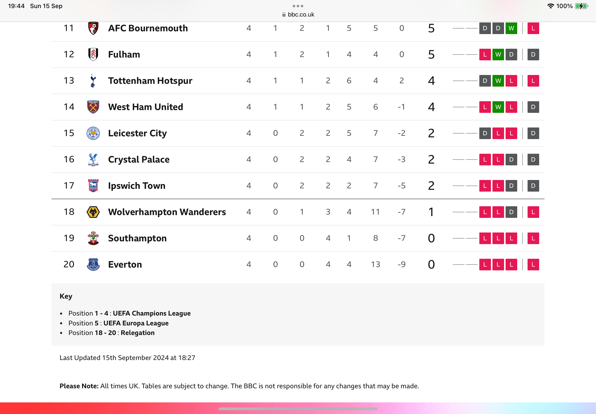Tap the Everton club crest
The height and width of the screenshot is (414, 596).
[x=93, y=264]
